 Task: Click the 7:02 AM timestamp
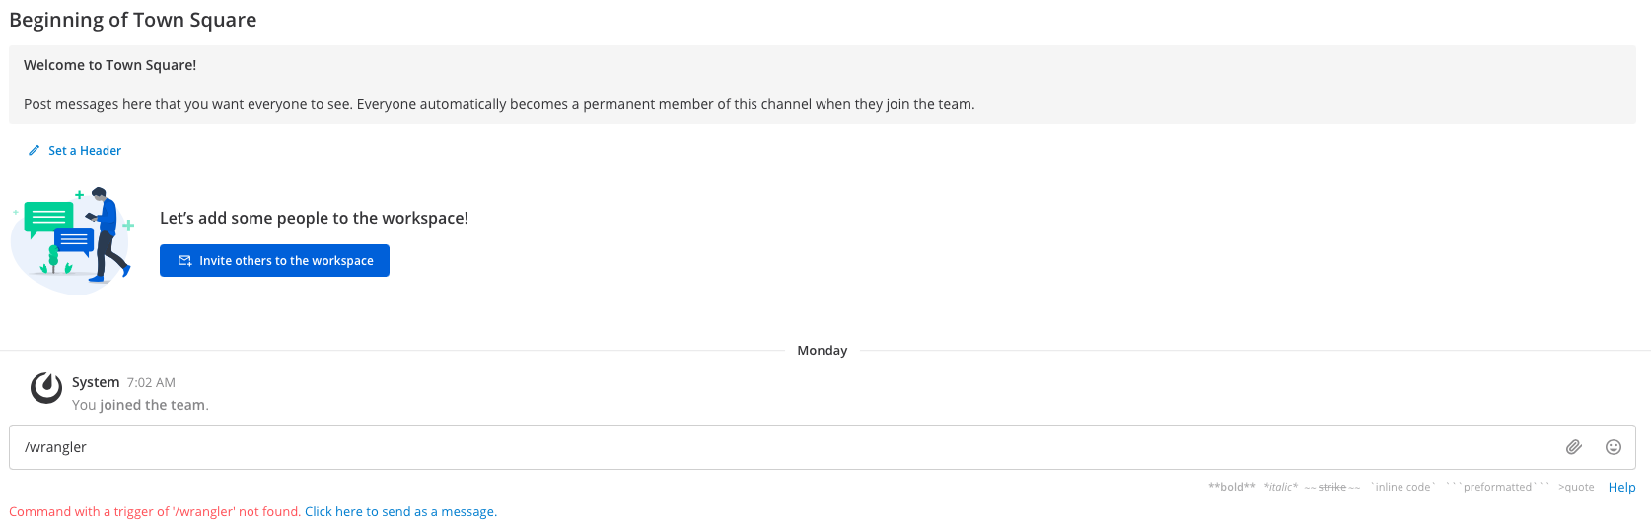pos(151,383)
